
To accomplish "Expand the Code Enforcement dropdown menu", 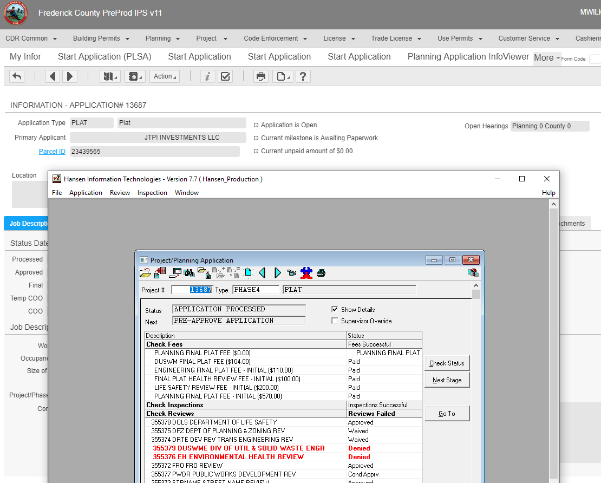I will (x=275, y=38).
